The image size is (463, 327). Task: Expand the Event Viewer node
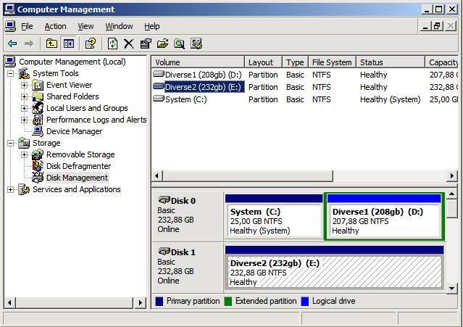pyautogui.click(x=24, y=85)
